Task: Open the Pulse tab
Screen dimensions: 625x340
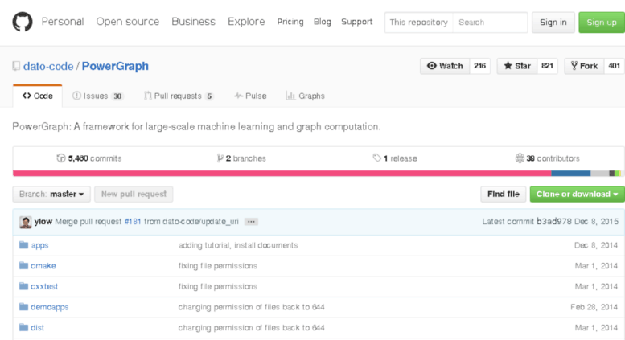Action: coord(250,96)
